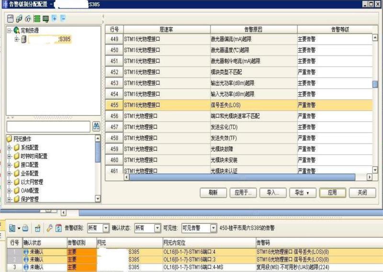Click the wrench icon in alarm toolbar

coord(49,228)
